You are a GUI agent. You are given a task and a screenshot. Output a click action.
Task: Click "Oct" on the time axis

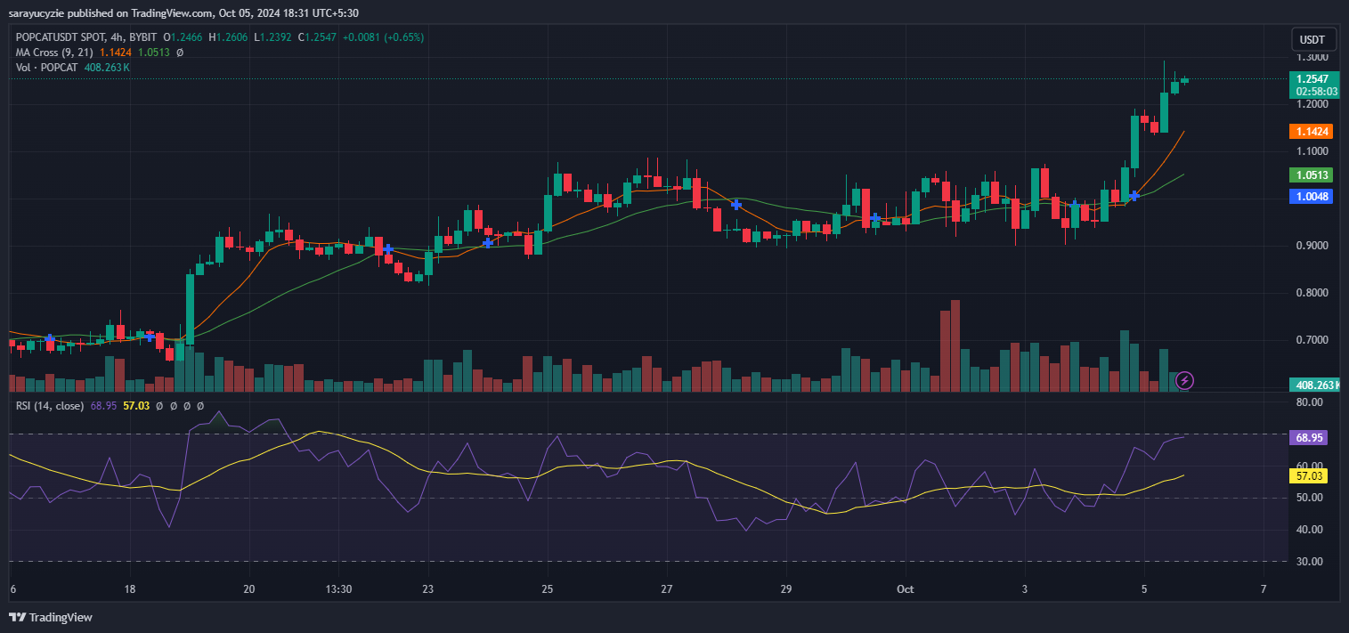point(906,589)
